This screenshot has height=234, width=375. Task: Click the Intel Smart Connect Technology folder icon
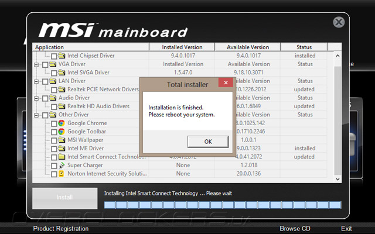coord(62,156)
